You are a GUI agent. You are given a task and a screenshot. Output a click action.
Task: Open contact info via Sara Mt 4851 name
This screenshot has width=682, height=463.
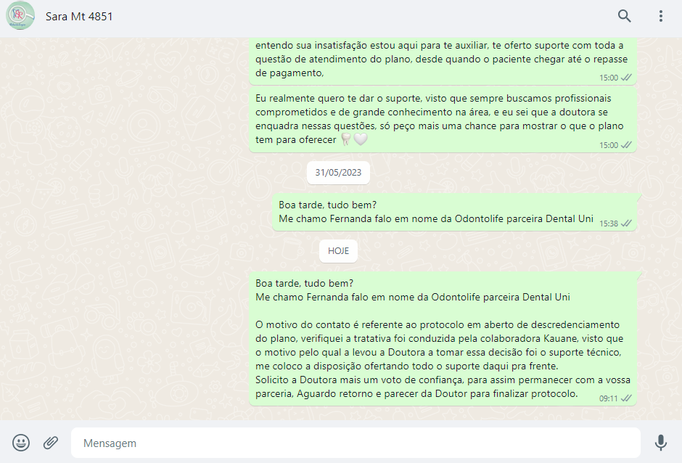coord(79,17)
